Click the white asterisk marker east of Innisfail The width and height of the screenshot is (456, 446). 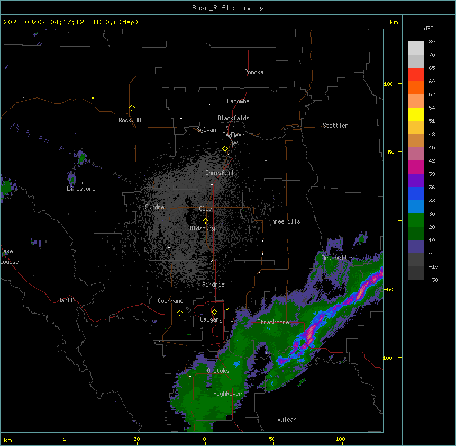pos(266,160)
